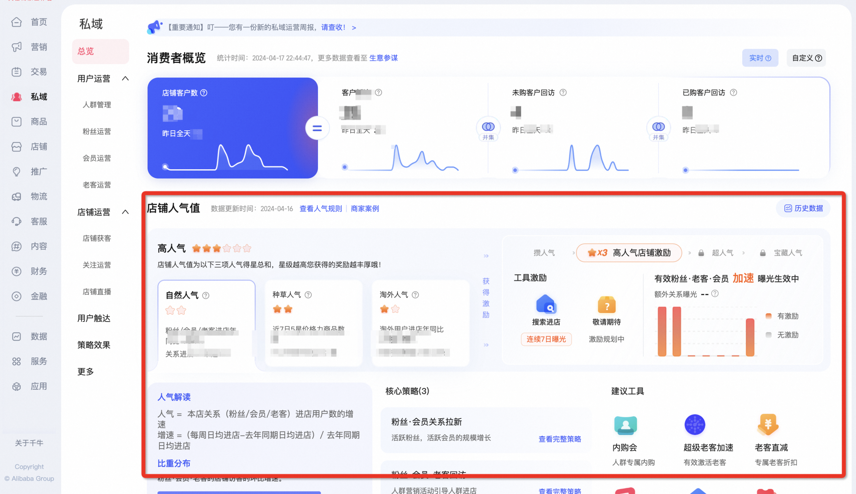This screenshot has height=494, width=856.
Task: Click the help icon beside 未购客户回访
Action: tap(563, 93)
